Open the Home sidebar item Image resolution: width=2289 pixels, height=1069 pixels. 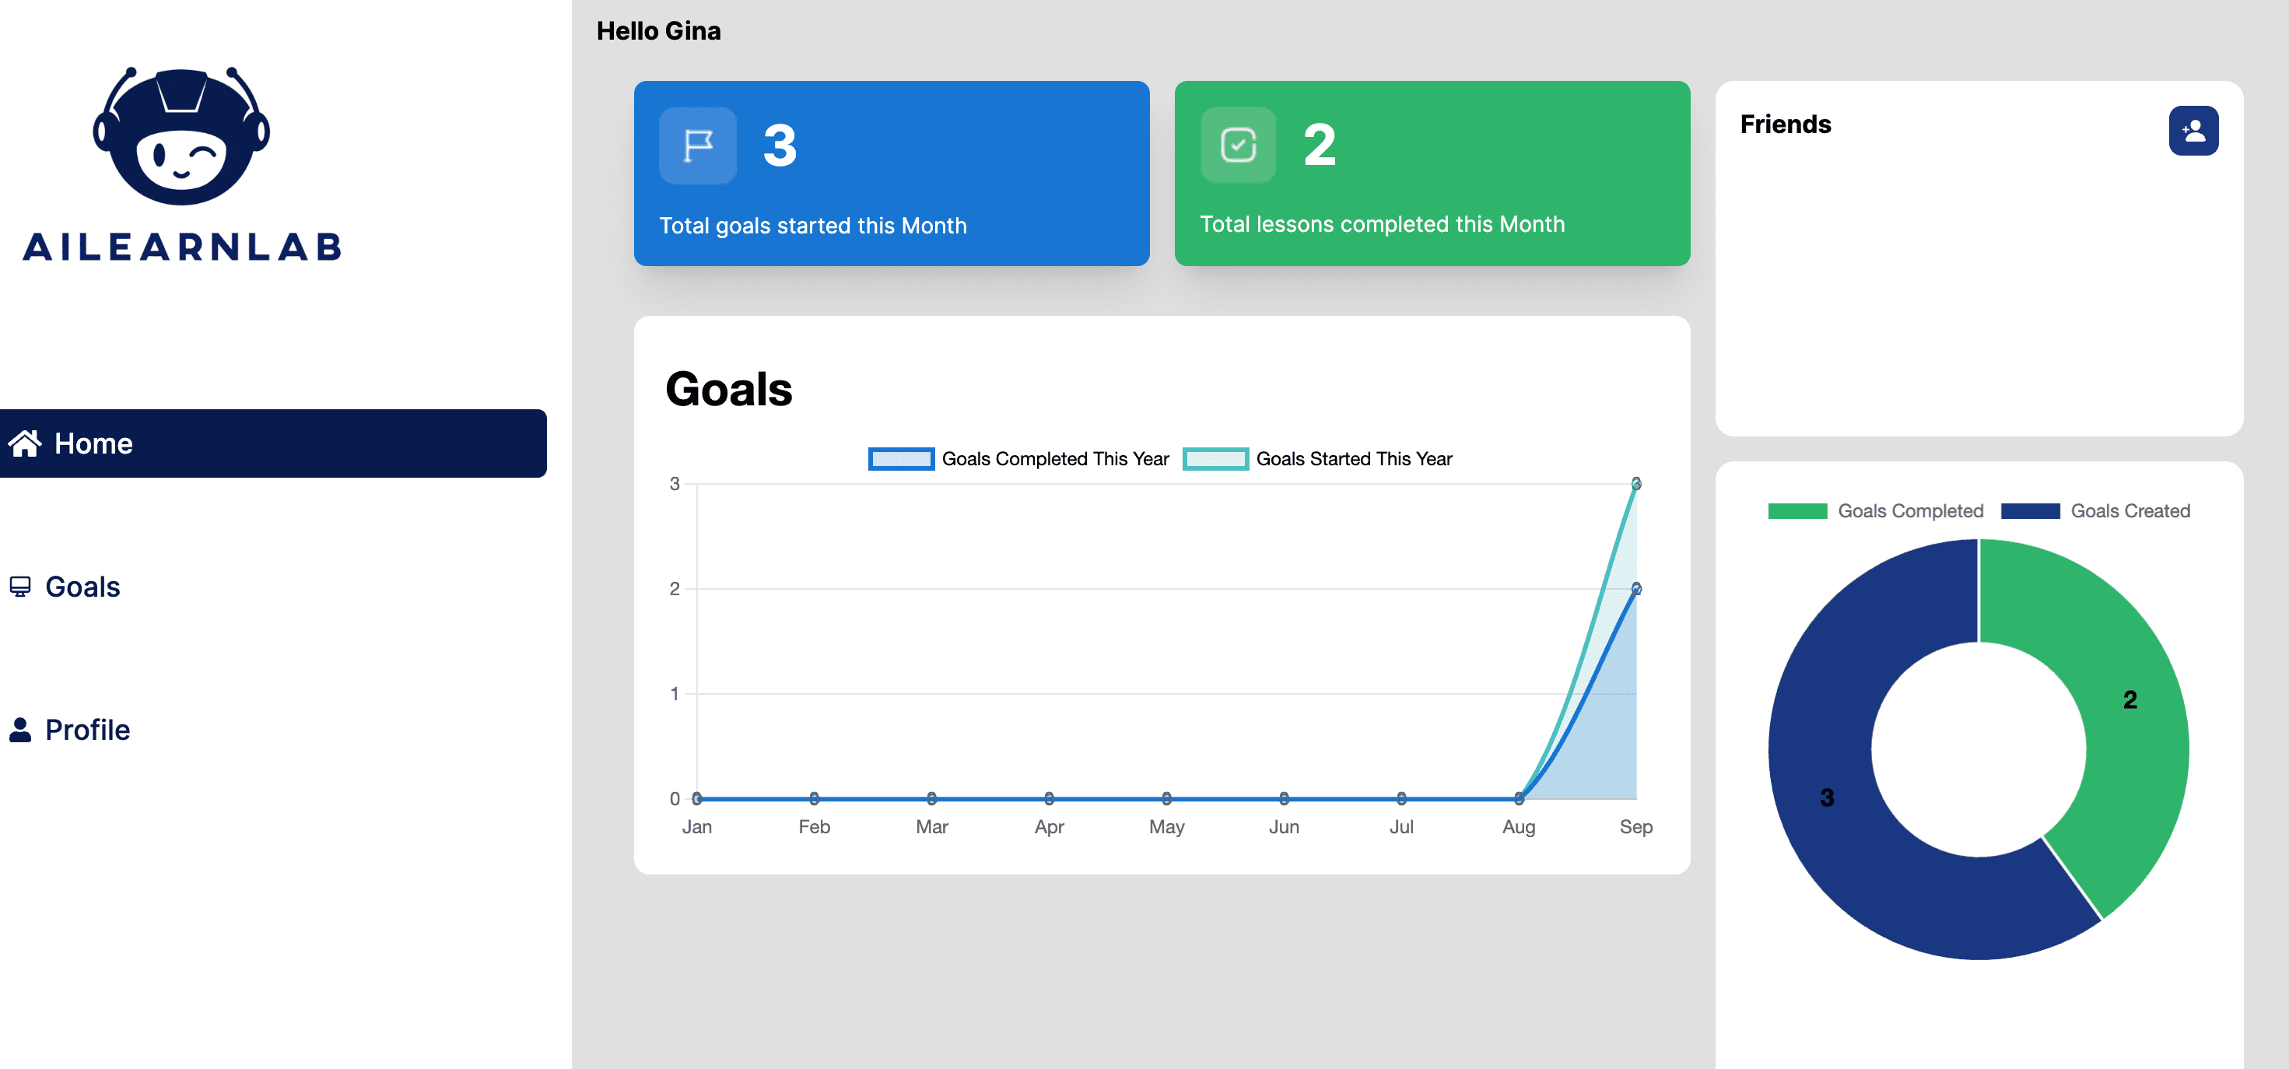[273, 443]
